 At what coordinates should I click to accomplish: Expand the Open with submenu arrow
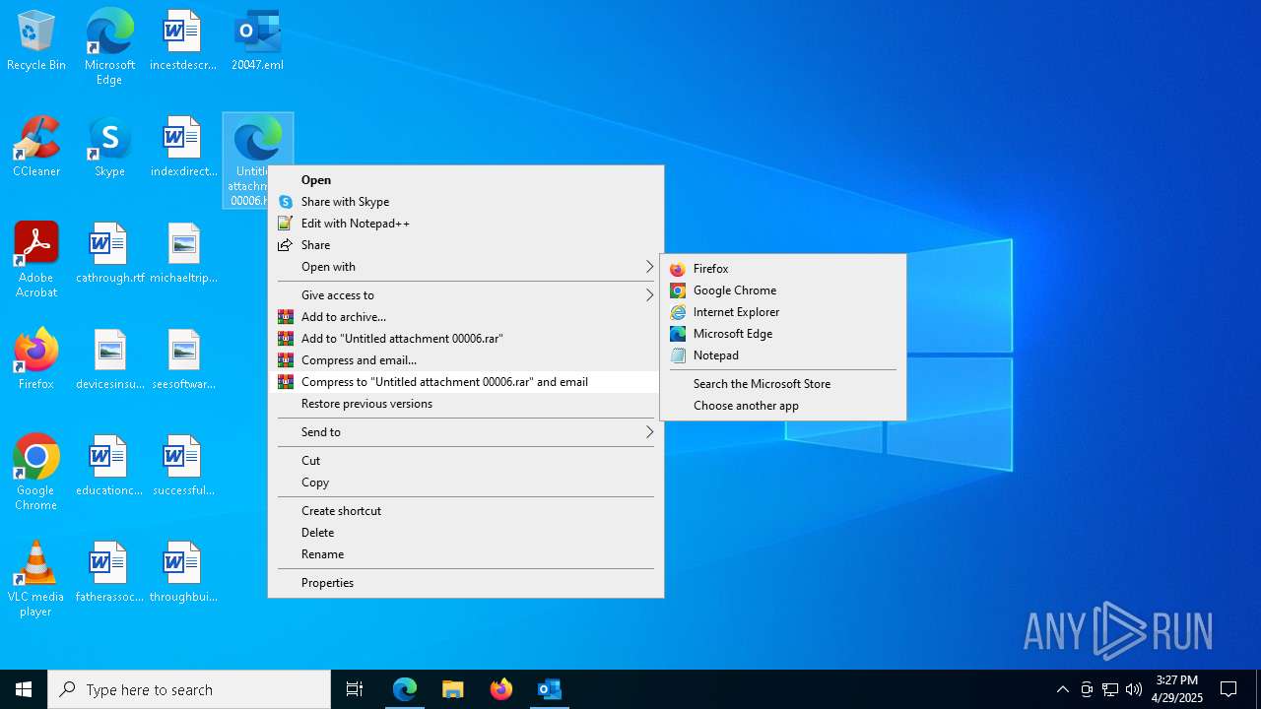[x=649, y=267]
